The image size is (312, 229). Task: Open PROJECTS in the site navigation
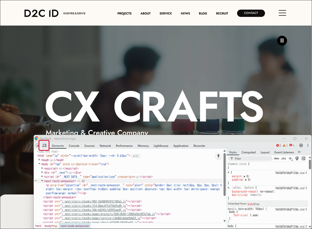124,13
